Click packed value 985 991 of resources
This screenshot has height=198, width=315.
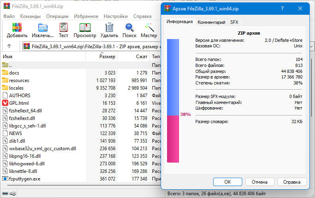(x=139, y=80)
